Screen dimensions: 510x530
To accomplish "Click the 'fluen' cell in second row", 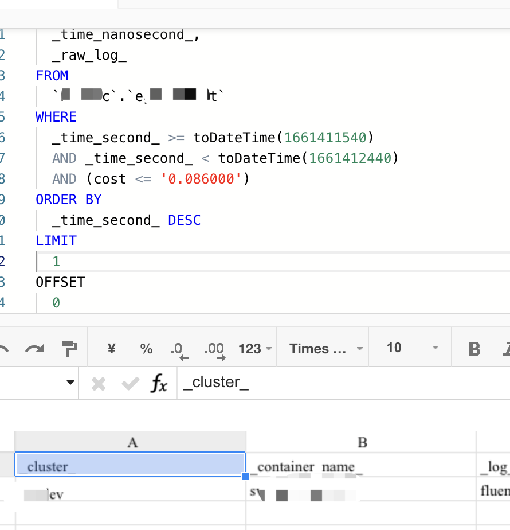I will [x=493, y=489].
